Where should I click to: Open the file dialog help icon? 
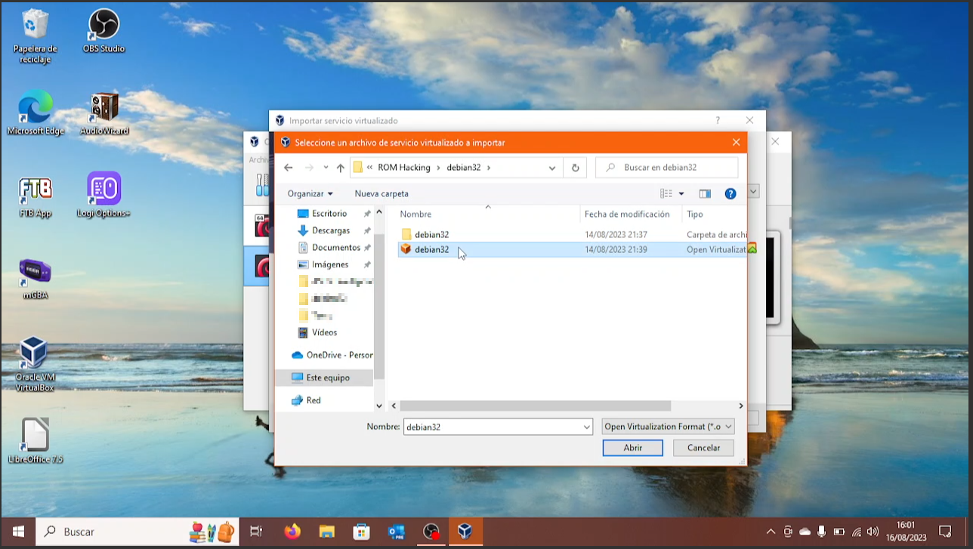click(x=730, y=194)
